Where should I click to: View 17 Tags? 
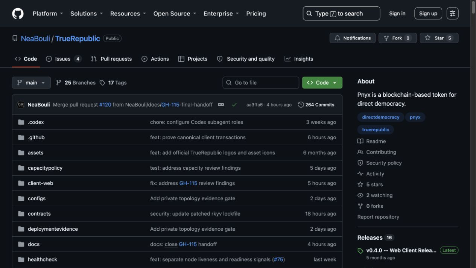(113, 83)
